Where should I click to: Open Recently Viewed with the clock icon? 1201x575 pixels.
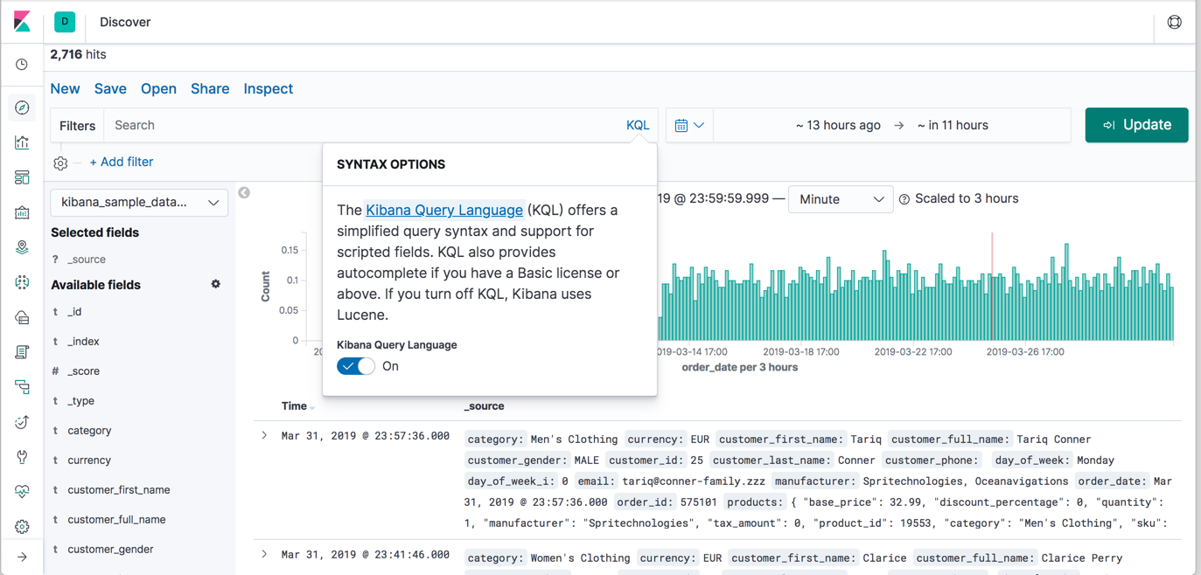[x=22, y=64]
